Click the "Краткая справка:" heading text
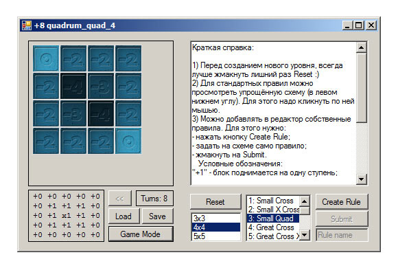The image size is (398, 268). click(222, 47)
